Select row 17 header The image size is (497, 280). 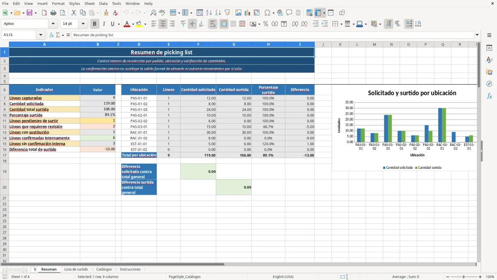[4, 155]
